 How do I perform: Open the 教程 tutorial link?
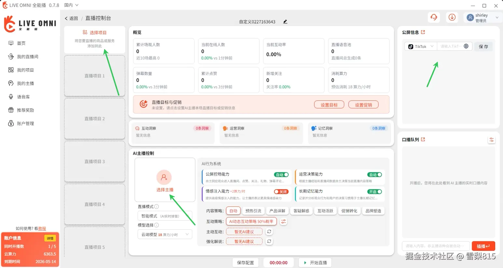tap(42, 229)
